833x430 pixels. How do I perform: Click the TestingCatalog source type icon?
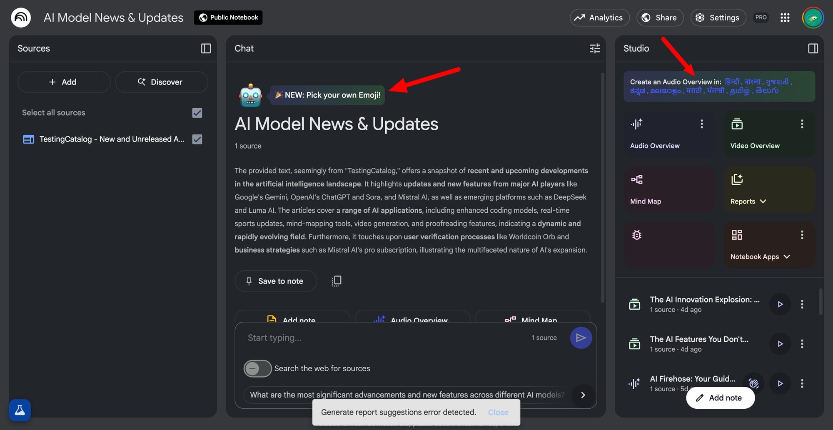click(28, 139)
